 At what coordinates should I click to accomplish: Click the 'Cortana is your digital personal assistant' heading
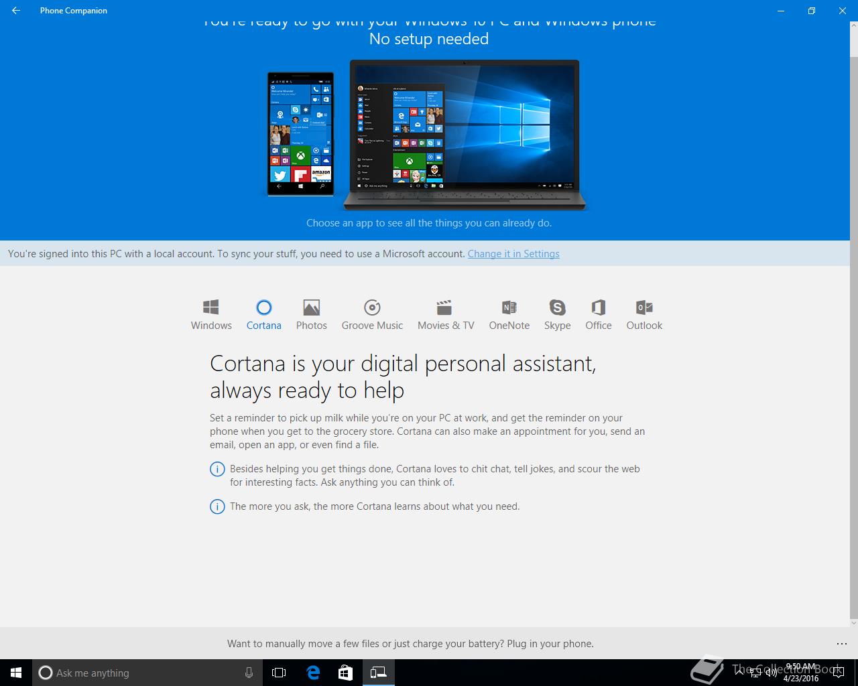(x=403, y=376)
